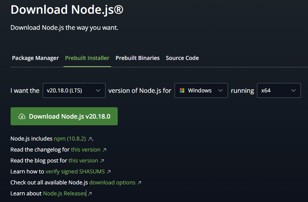
Task: Switch to the Prebuilt Binaries tab
Action: click(x=137, y=58)
